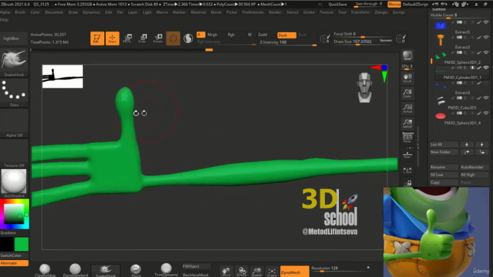Viewport: 493px width, 277px height.
Task: Toggle the Rgb channel button
Action: 231,35
